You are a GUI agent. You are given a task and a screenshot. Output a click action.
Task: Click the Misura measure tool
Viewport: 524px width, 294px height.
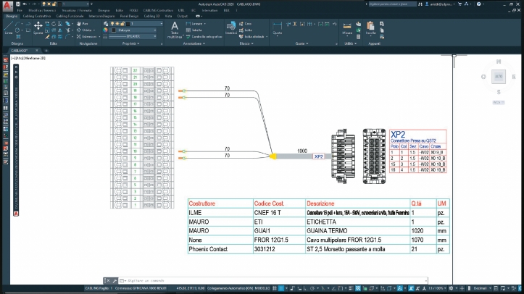click(x=347, y=28)
